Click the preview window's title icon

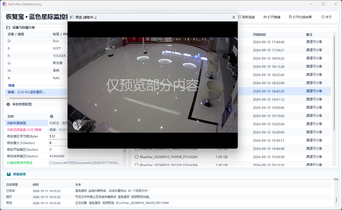pos(72,17)
